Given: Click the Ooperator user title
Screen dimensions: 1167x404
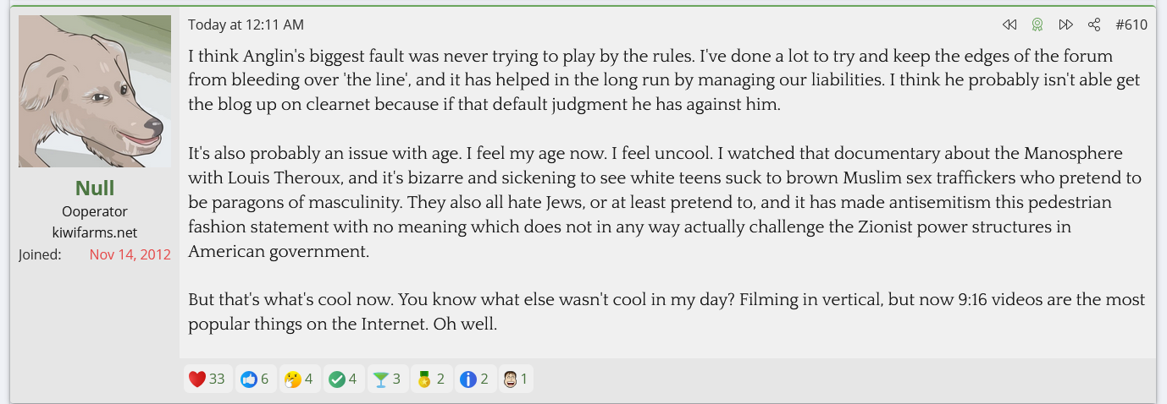Looking at the screenshot, I should [95, 211].
